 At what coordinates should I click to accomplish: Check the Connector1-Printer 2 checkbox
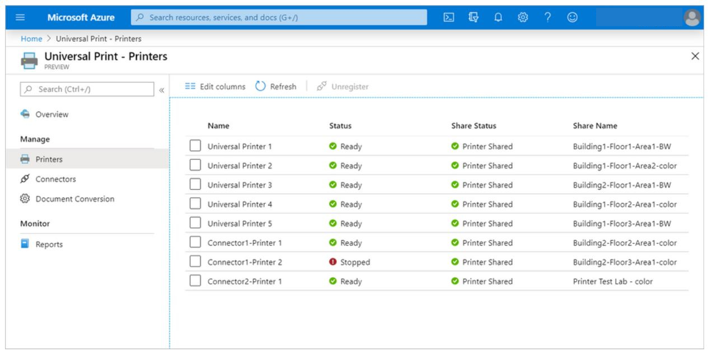tap(195, 262)
